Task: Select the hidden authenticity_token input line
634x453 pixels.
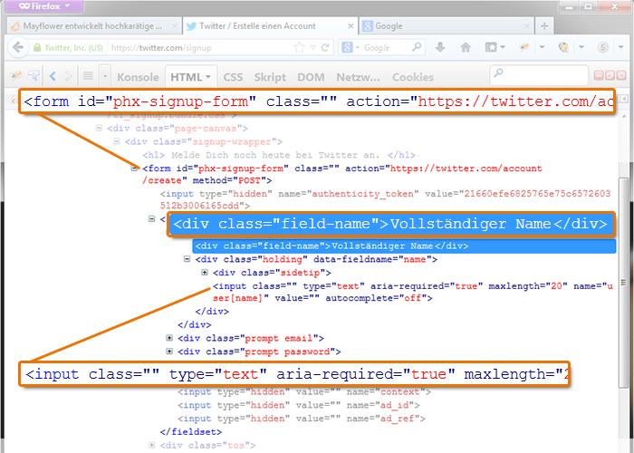Action: [385, 199]
